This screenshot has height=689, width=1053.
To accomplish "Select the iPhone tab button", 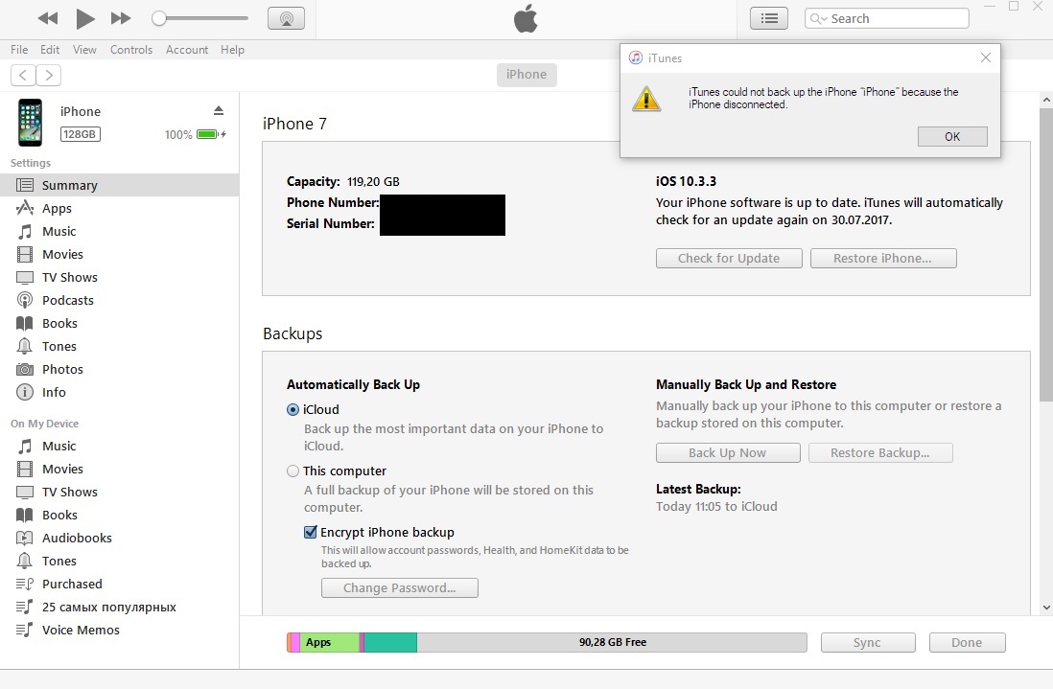I will click(526, 75).
